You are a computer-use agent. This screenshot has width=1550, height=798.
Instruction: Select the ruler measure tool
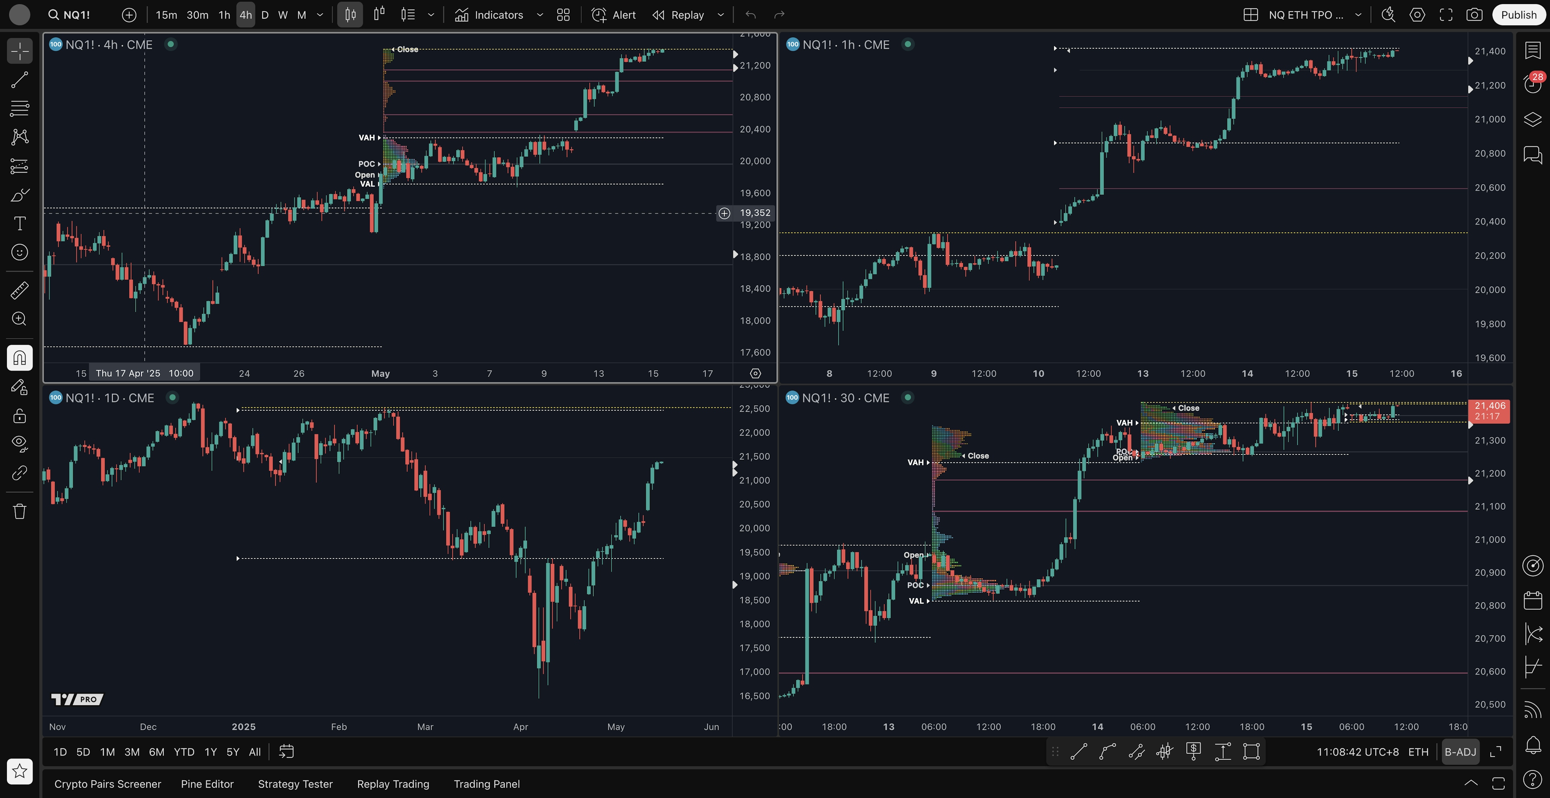click(x=19, y=290)
